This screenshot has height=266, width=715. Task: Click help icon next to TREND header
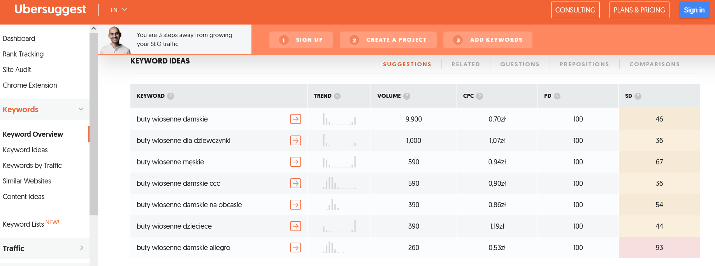[x=337, y=96]
